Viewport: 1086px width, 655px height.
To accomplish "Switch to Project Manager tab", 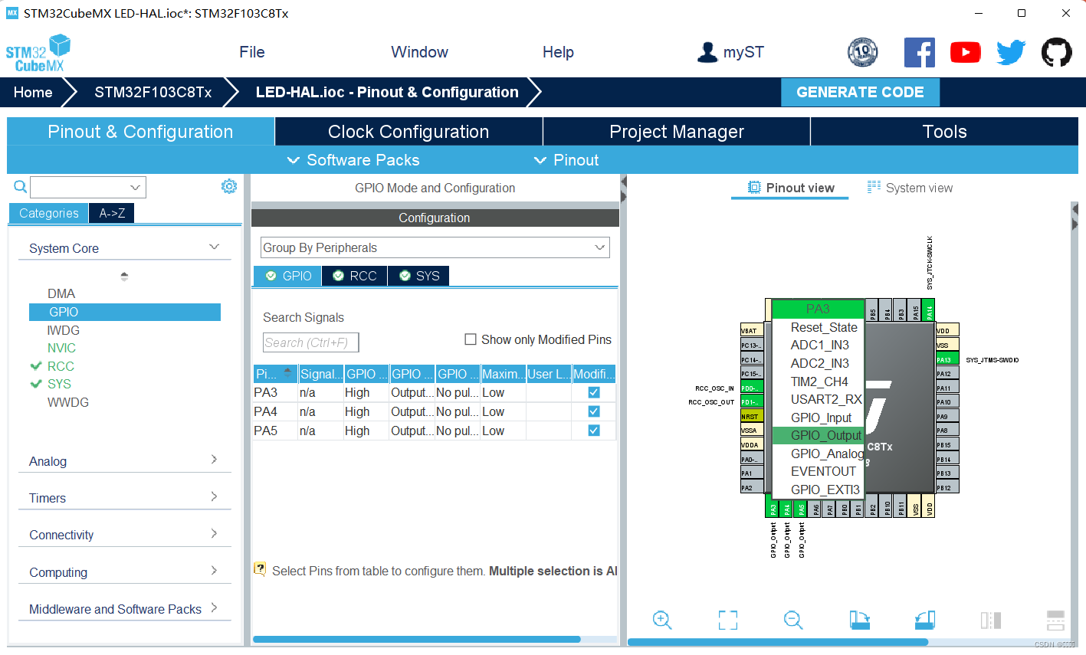I will pos(677,132).
